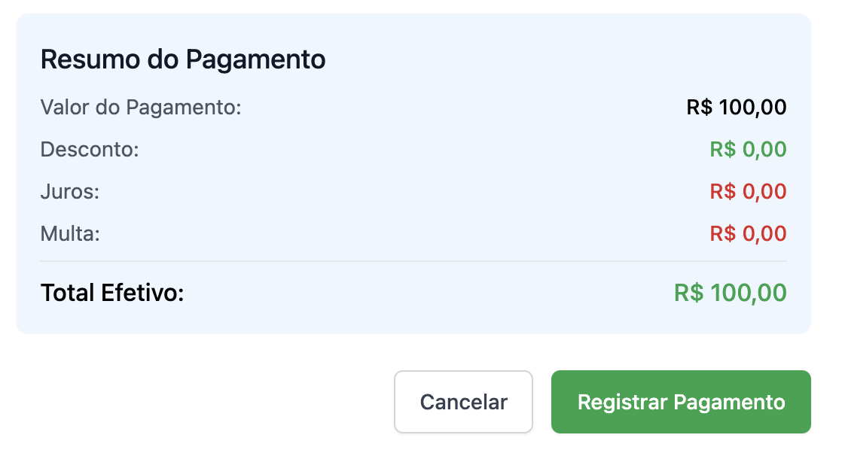Click the Desconto label
Image resolution: width=842 pixels, height=450 pixels.
[90, 150]
